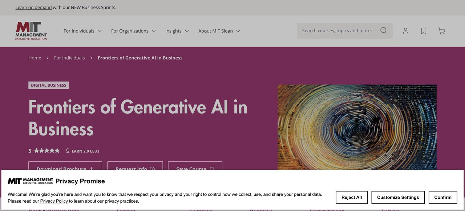Click the course spiral artwork image
465x211 pixels.
point(357,127)
